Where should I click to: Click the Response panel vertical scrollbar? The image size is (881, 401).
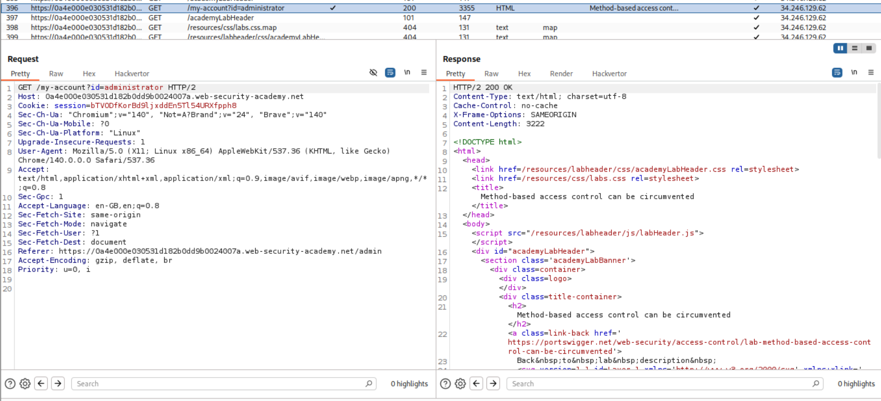point(878,121)
